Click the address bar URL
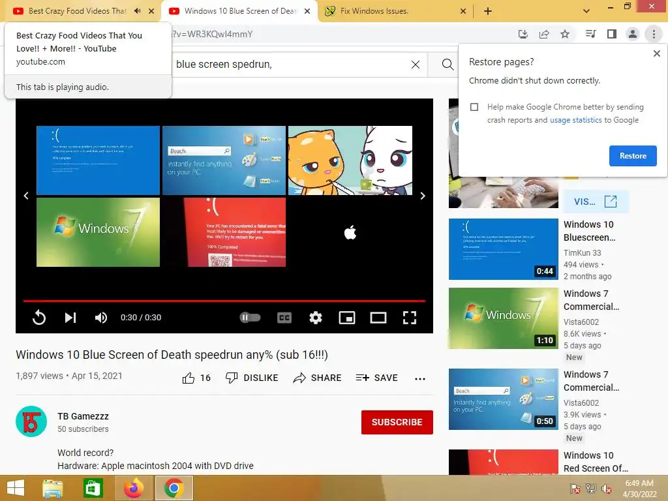The width and height of the screenshot is (668, 501). [x=212, y=34]
